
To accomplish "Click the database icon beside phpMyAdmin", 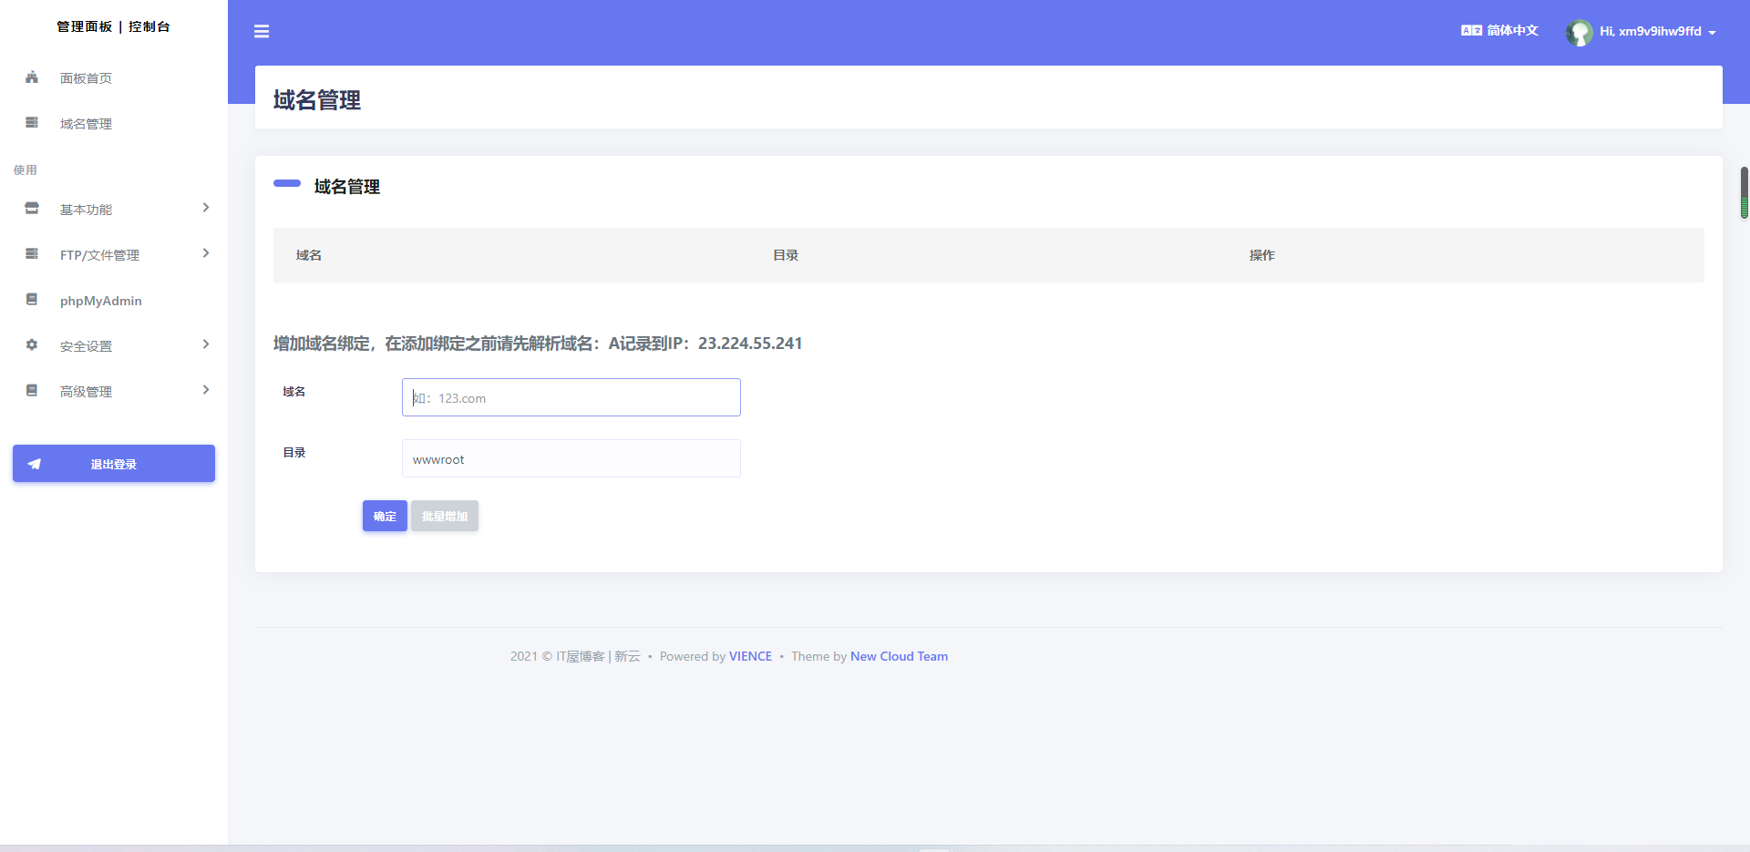I will tap(32, 300).
